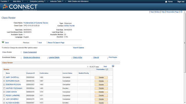This screenshot has height=104, width=186.
Task: Open the Class Component tab
Action: click(30, 52)
